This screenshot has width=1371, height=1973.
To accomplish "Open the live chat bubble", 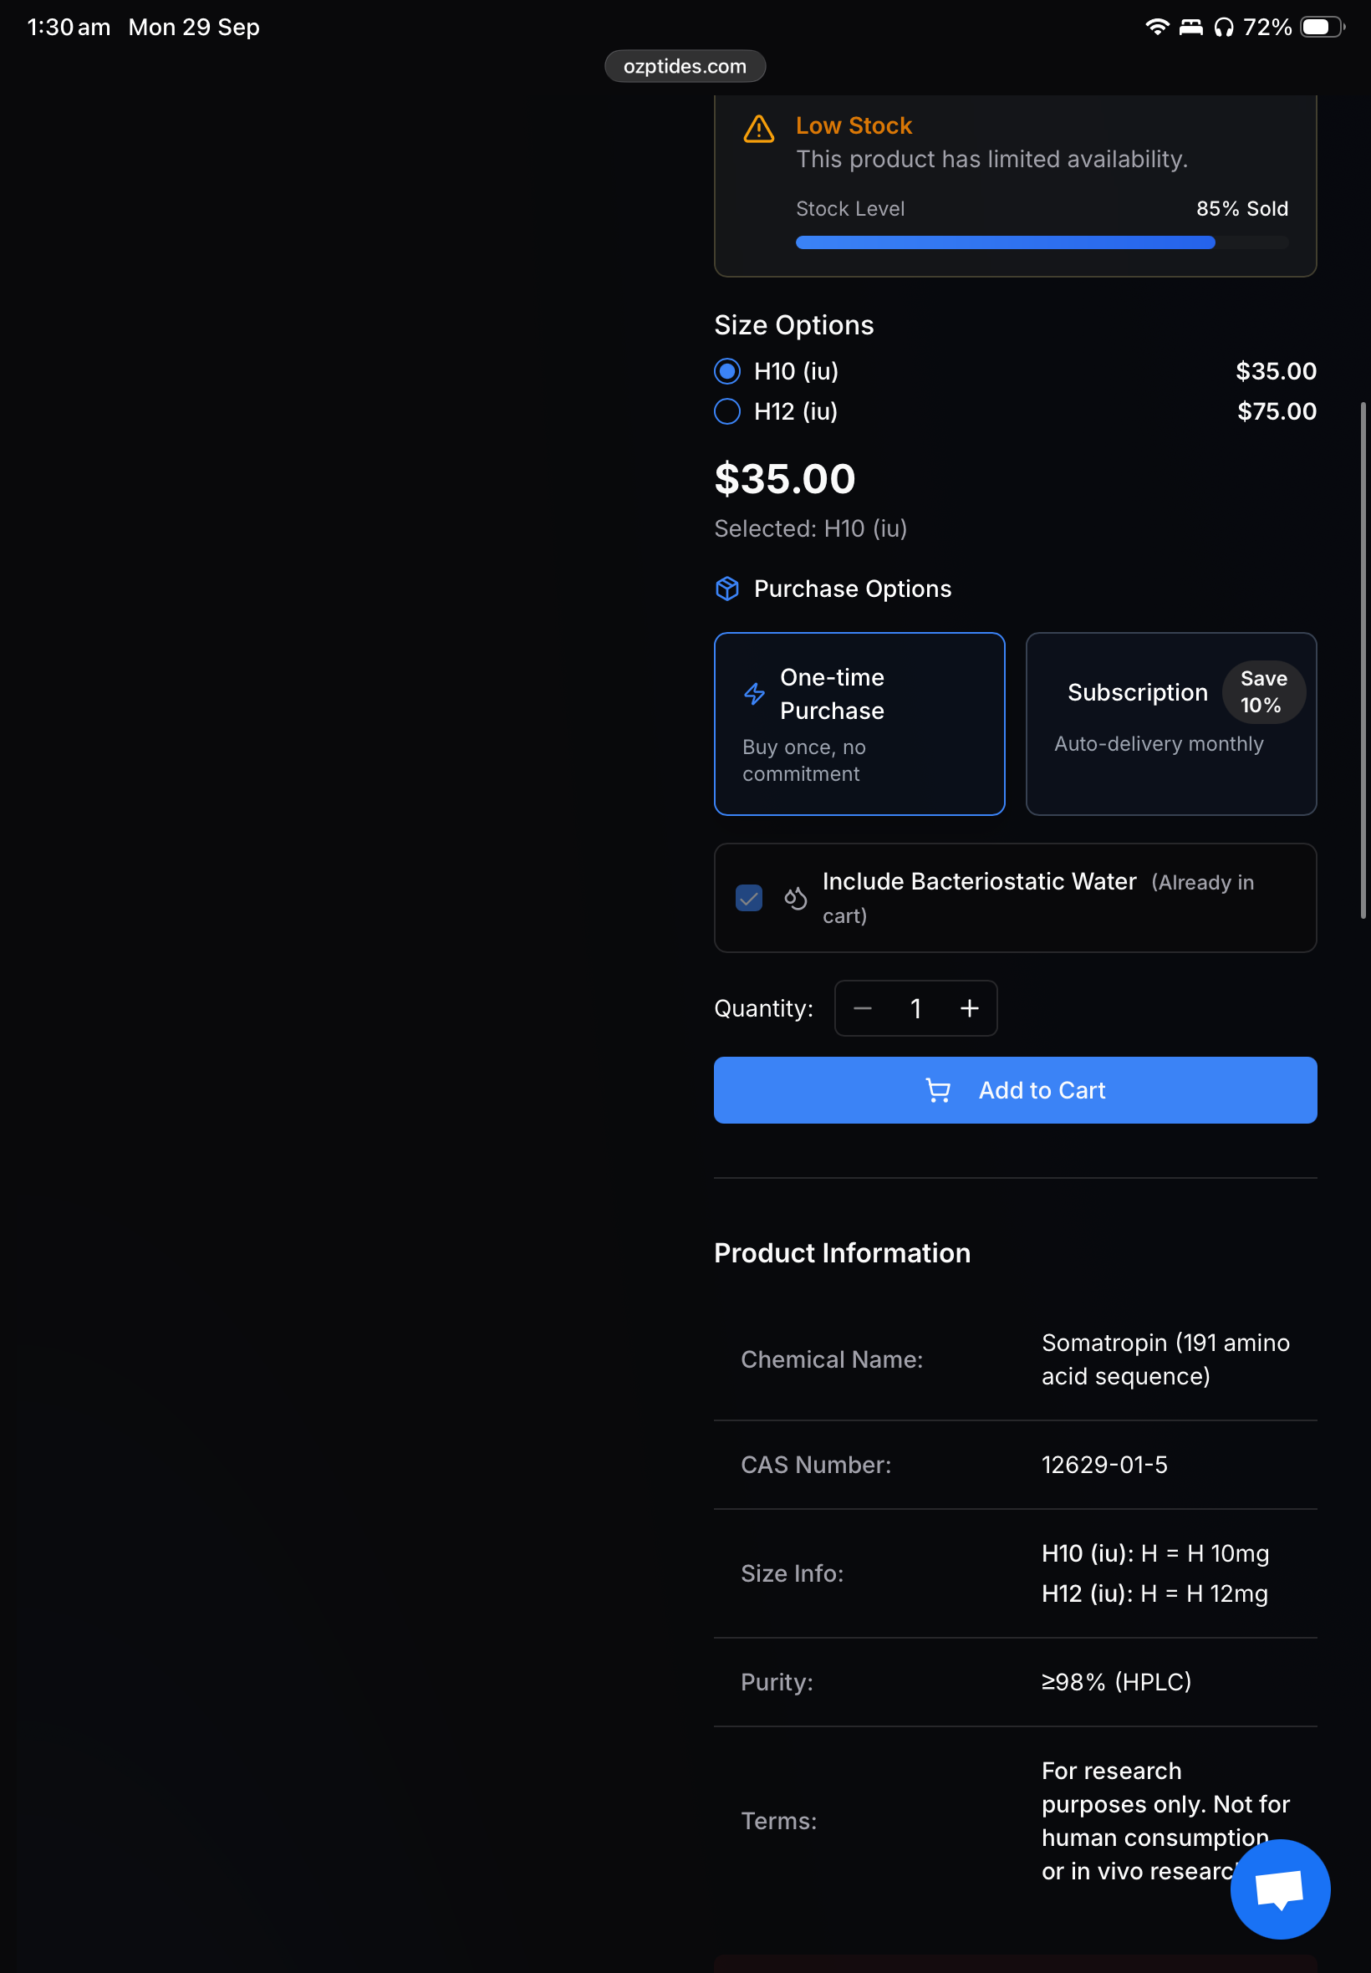I will pyautogui.click(x=1279, y=1889).
